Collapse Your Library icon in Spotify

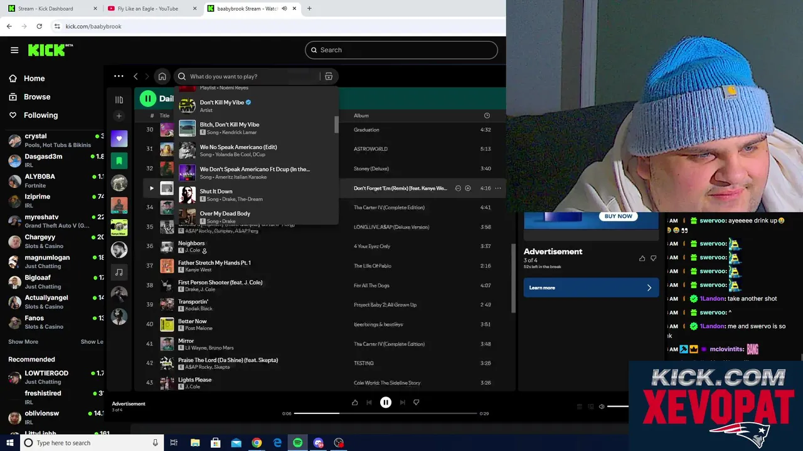(119, 100)
